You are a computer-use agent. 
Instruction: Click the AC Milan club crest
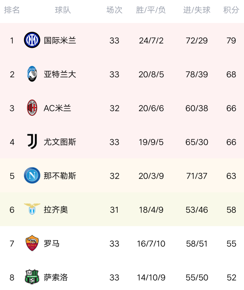pos(32,108)
